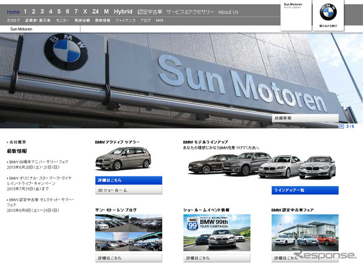
Task: Click Sun Motoren Aichi, Japan dealer card
Action: click(x=296, y=16)
